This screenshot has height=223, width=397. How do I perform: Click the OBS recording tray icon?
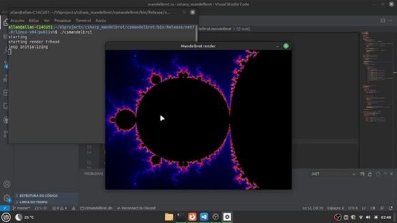337,217
